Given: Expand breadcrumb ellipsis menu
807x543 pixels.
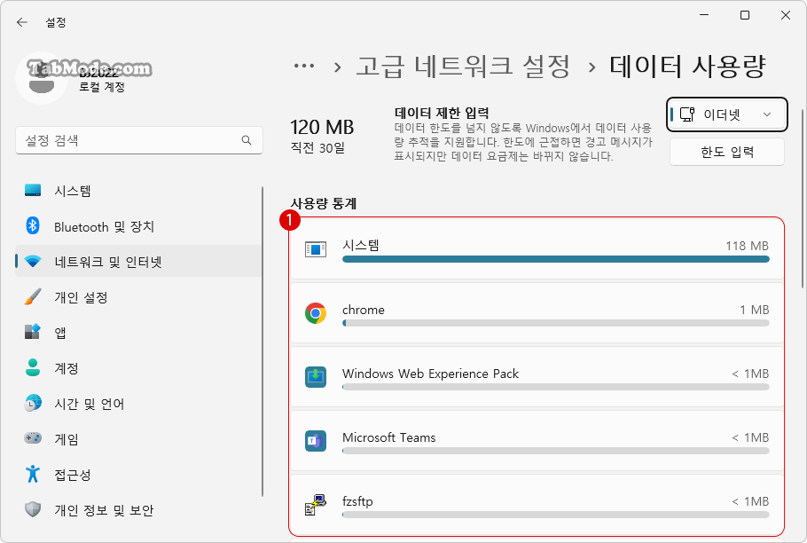Looking at the screenshot, I should (x=304, y=66).
